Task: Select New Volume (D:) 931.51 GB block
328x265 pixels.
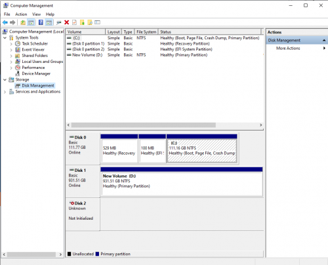Action: coord(182,182)
